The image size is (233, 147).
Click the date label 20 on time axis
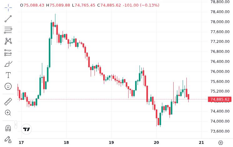156,143
